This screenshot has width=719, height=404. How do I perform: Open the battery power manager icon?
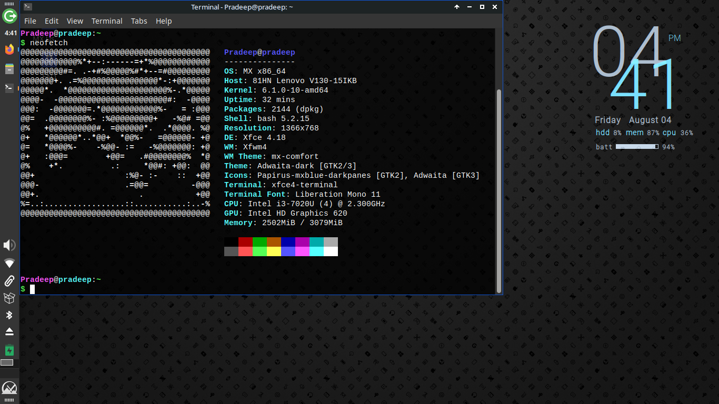pyautogui.click(x=9, y=350)
